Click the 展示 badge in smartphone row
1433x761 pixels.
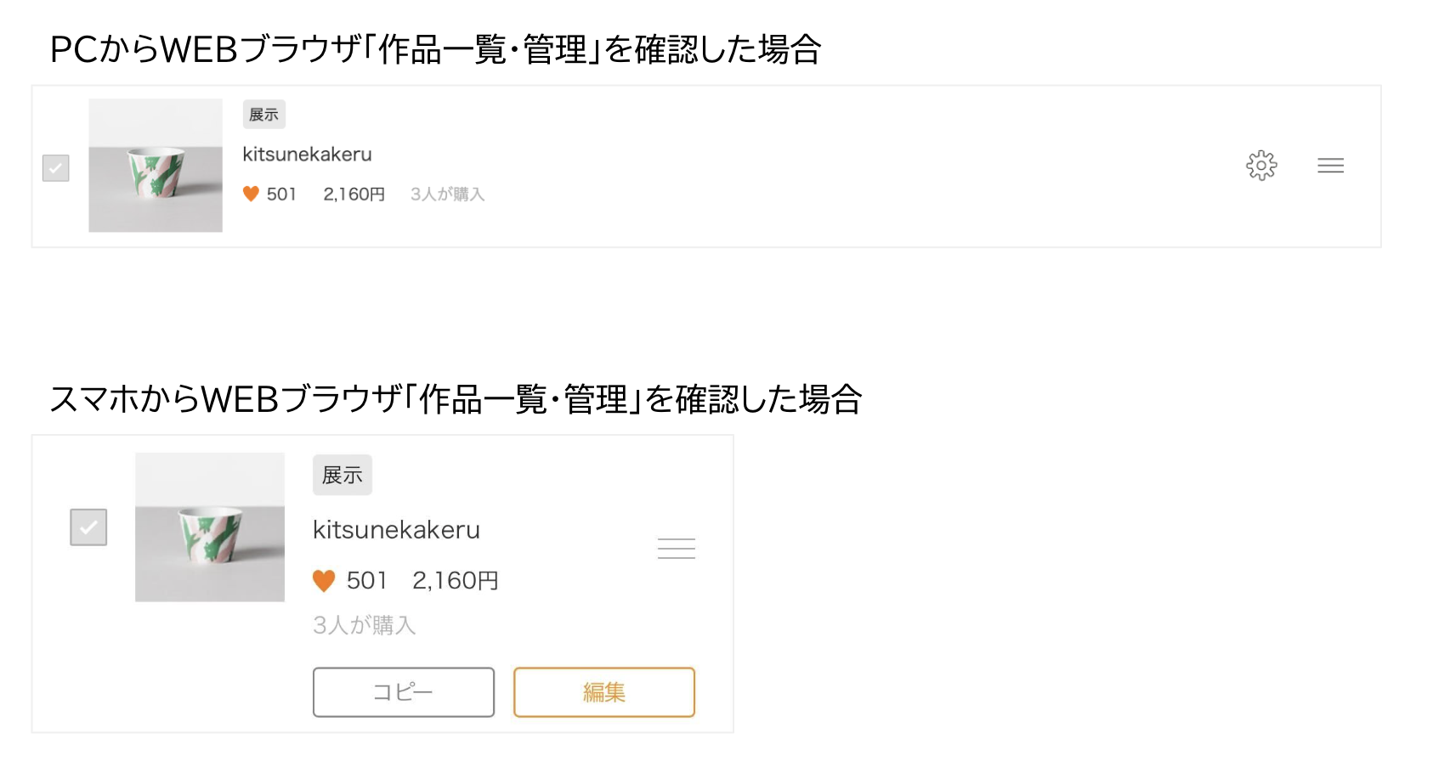(343, 475)
